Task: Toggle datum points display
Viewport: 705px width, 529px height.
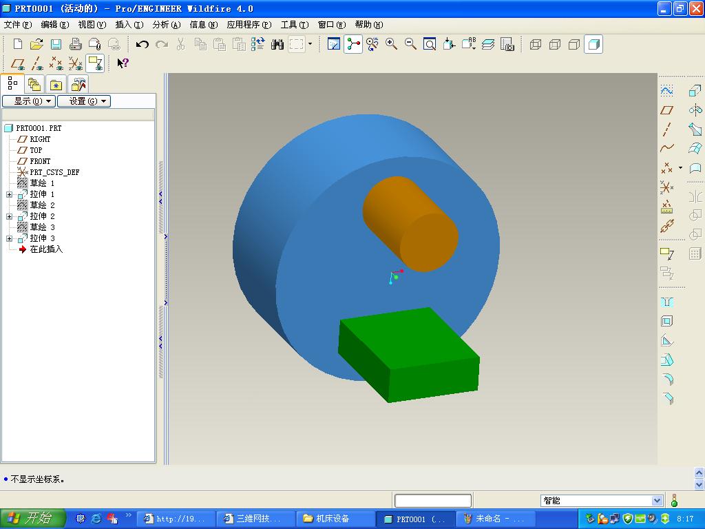Action: point(56,63)
